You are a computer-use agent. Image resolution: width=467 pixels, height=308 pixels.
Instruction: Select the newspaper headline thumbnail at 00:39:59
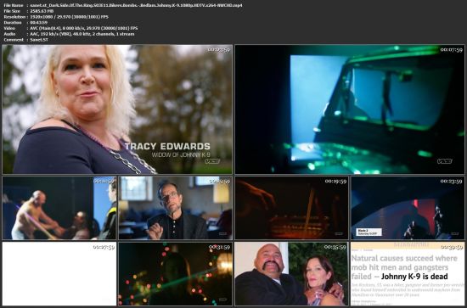(408, 273)
